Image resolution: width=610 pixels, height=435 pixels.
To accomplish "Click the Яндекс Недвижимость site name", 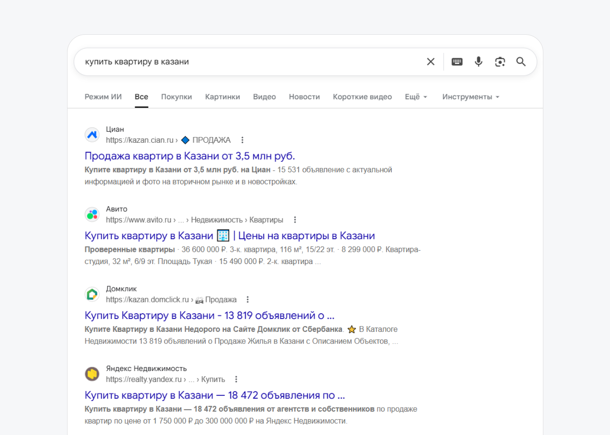I will pos(146,368).
